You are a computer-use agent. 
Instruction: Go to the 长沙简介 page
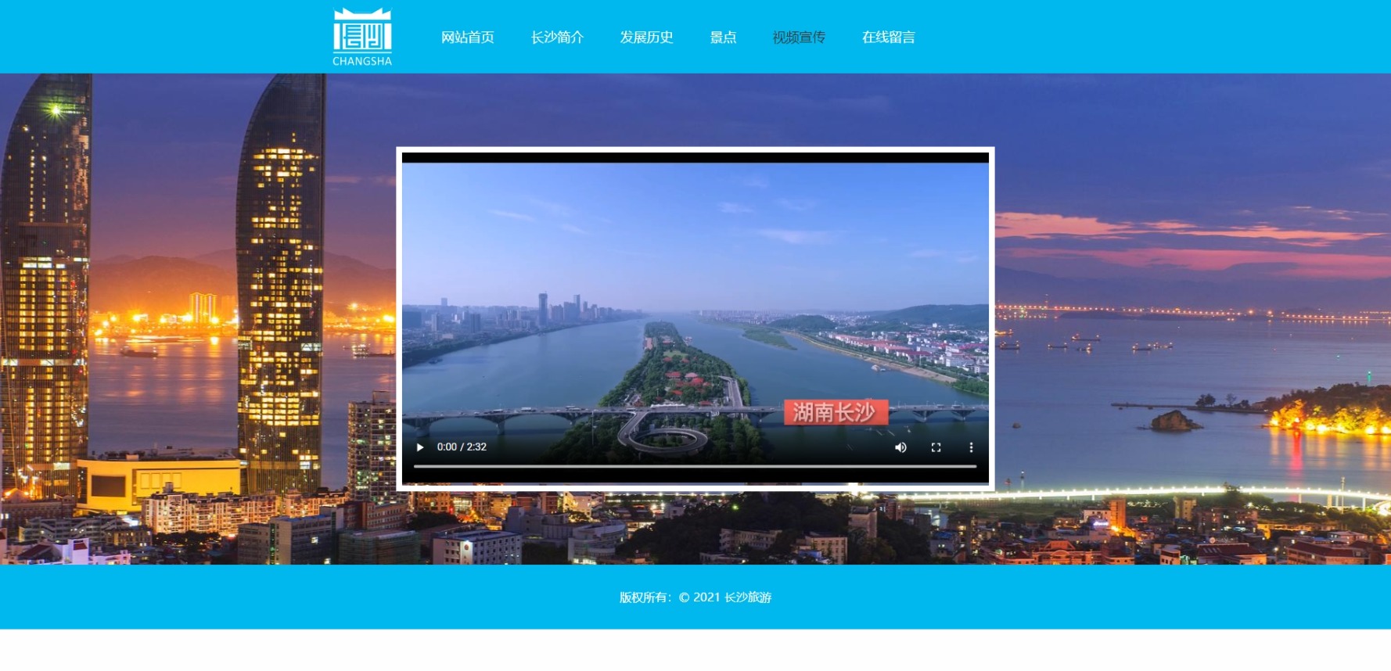pyautogui.click(x=557, y=38)
